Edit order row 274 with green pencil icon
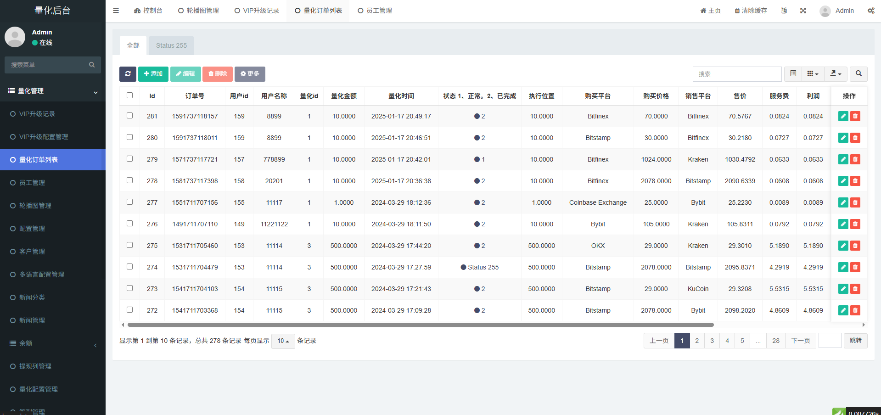 (843, 267)
